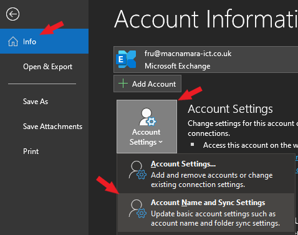This screenshot has height=235, width=298.
Task: Click the person-with-gear icon on Account Settings button
Action: coord(147,117)
